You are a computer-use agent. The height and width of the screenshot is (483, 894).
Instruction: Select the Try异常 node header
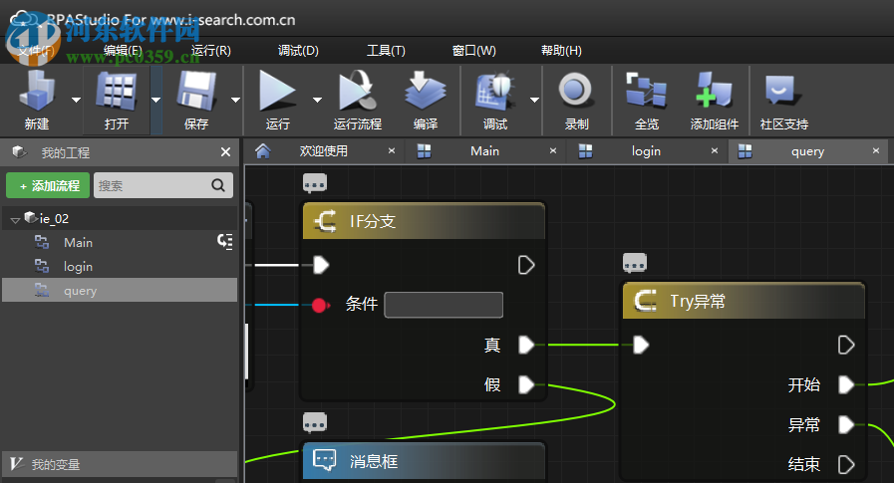pos(744,301)
